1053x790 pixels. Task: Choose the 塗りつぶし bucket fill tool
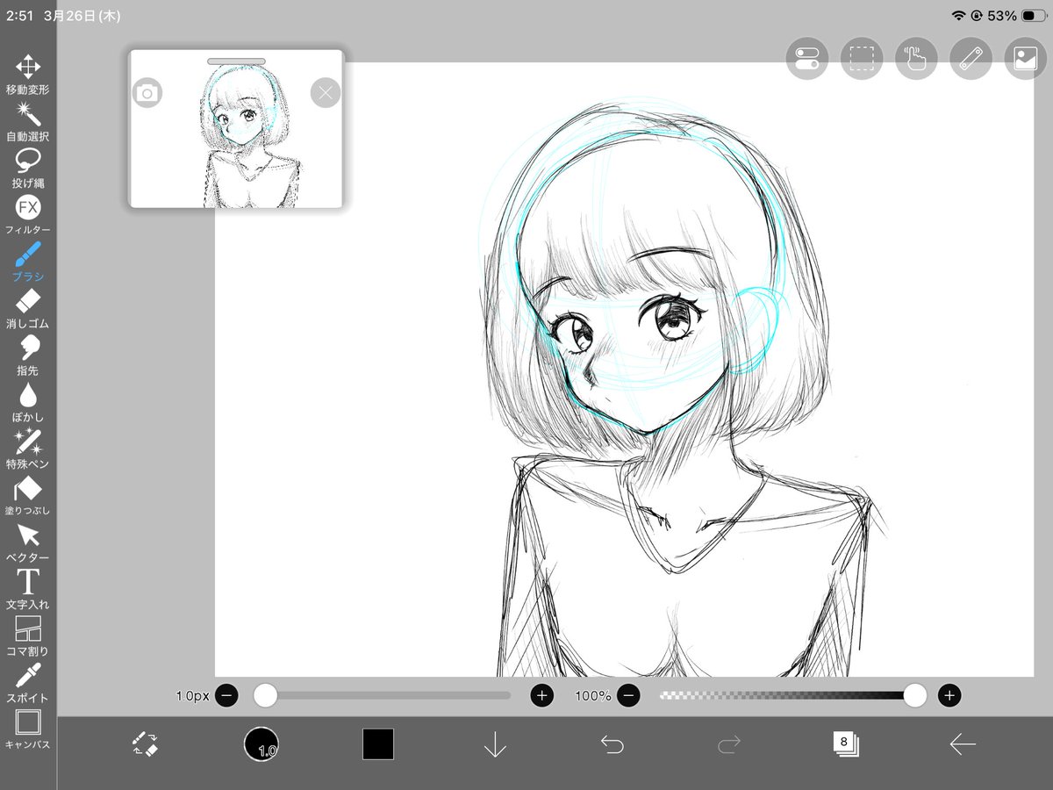click(28, 496)
